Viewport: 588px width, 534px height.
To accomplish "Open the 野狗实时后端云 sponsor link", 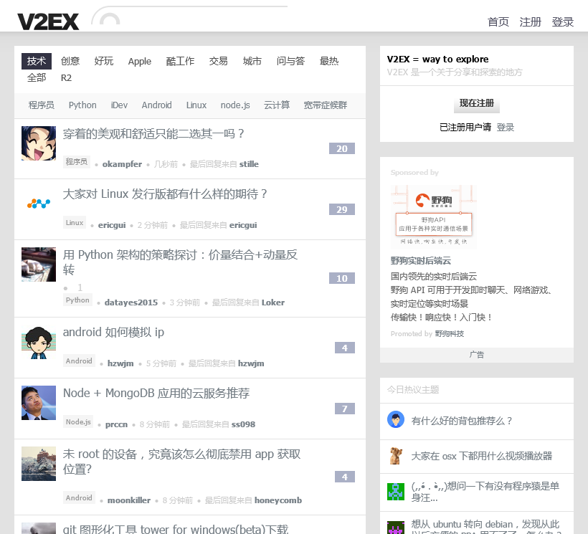I will coord(420,261).
